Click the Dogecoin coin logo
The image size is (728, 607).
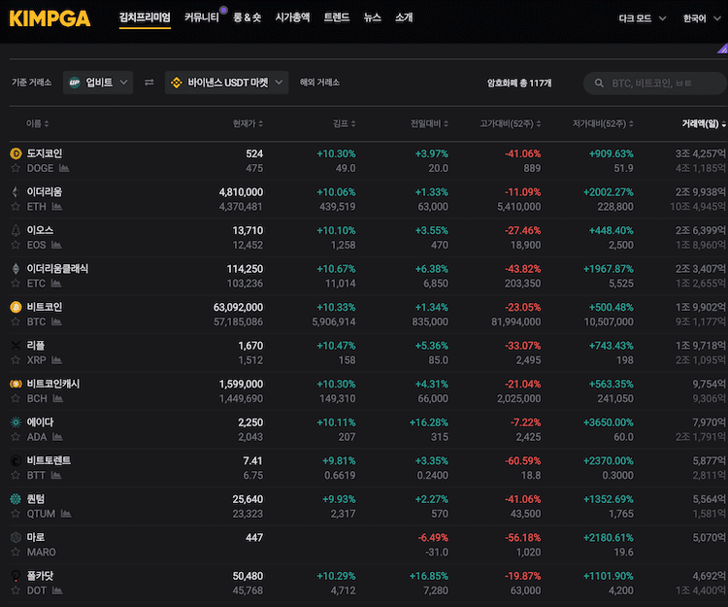click(x=16, y=153)
